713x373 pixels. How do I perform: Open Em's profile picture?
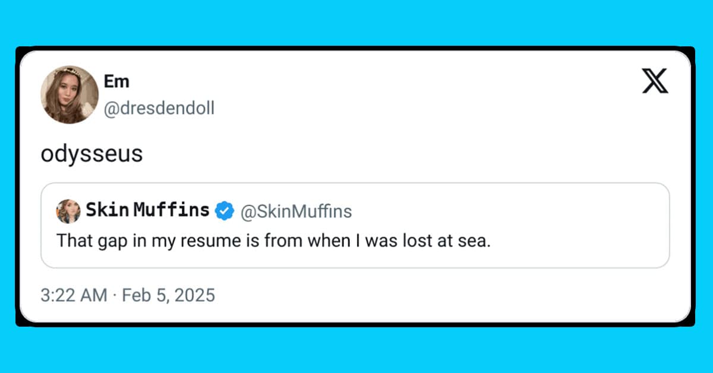pyautogui.click(x=70, y=94)
